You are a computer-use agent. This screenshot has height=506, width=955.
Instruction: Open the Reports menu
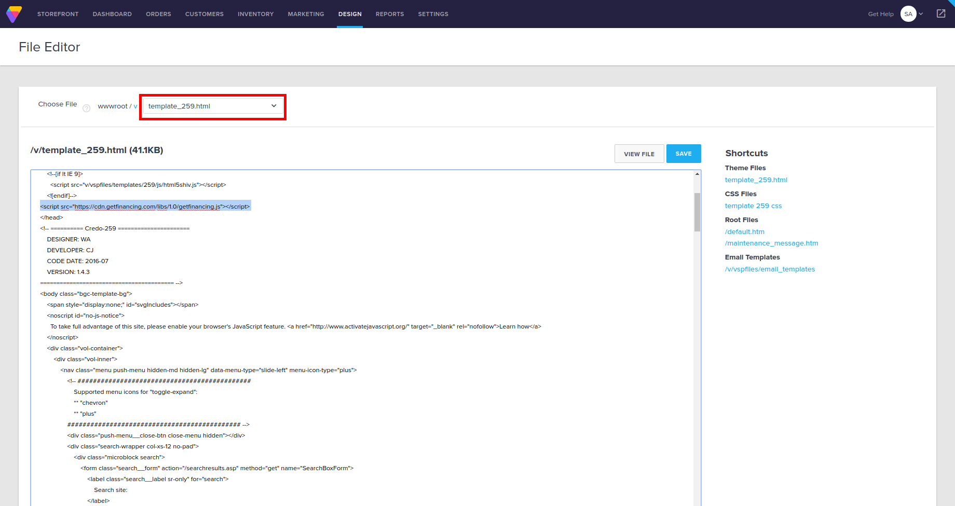point(390,14)
